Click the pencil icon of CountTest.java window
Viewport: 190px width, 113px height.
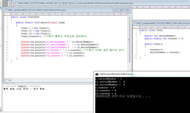click(x=5, y=10)
